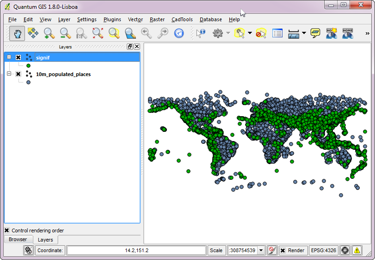
Task: Activate the Measure Line ruler tool
Action: pos(294,33)
